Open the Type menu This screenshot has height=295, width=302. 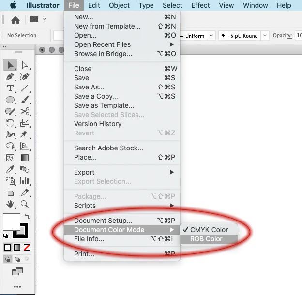(146, 5)
